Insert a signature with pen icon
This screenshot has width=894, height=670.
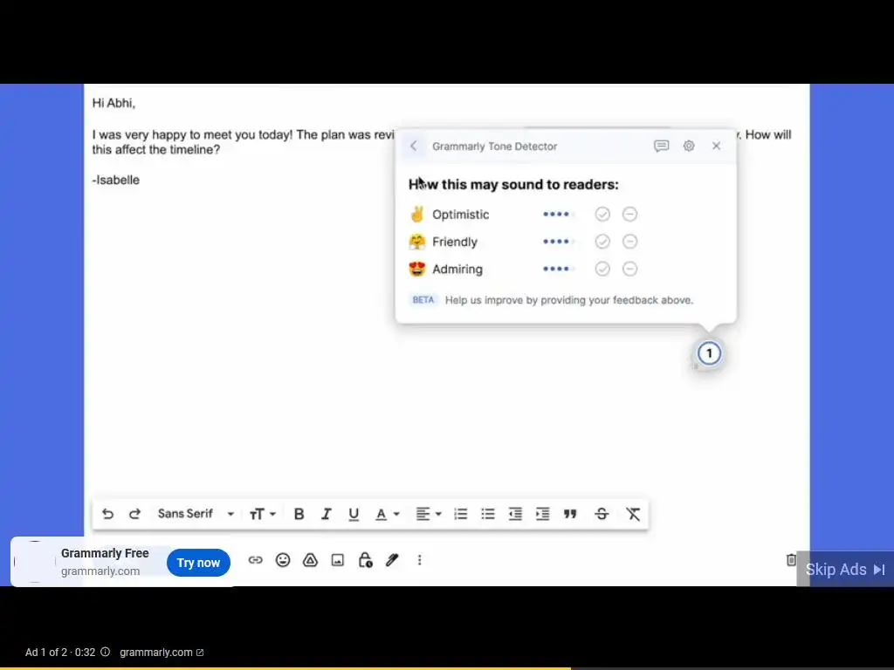click(392, 560)
